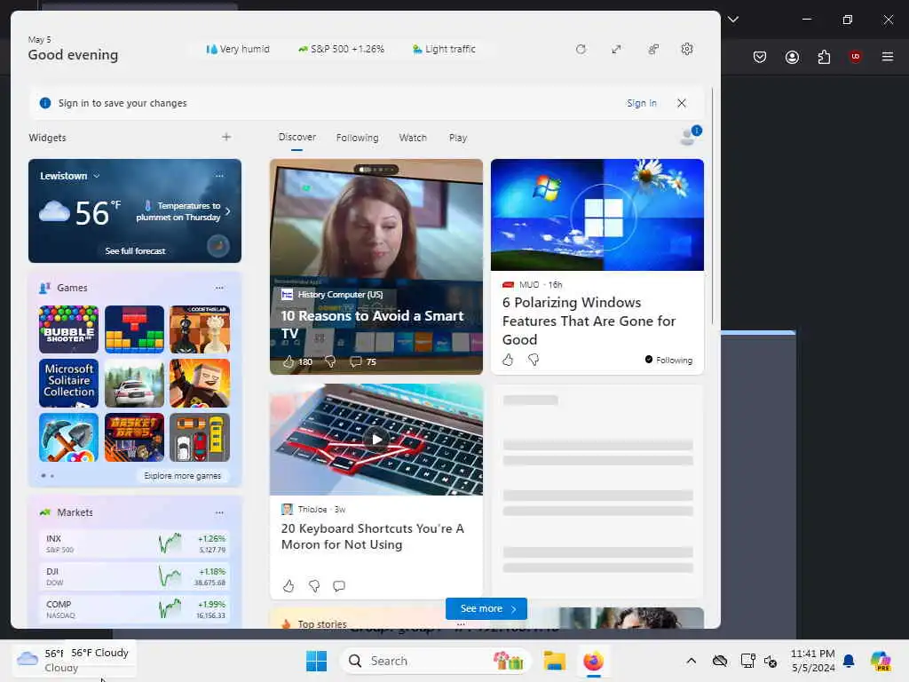909x682 pixels.
Task: Switch to the Following tab
Action: coord(357,138)
